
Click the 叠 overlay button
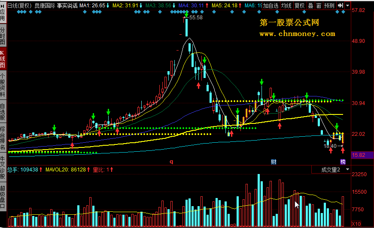click(x=310, y=6)
